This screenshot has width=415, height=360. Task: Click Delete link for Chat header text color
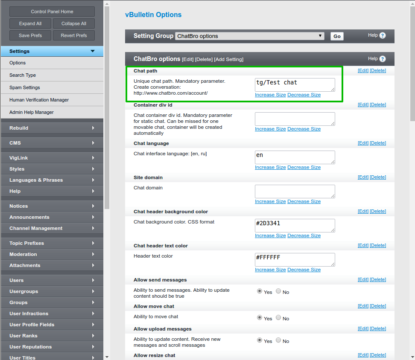coord(378,245)
